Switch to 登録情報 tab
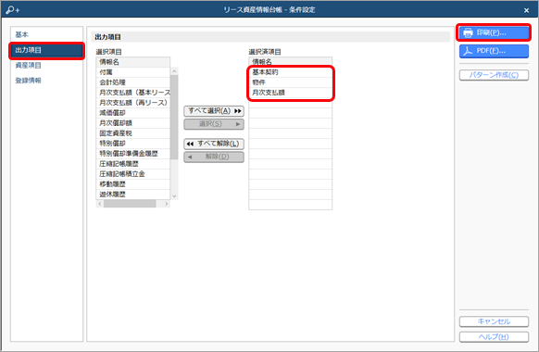The width and height of the screenshot is (539, 352). [46, 81]
